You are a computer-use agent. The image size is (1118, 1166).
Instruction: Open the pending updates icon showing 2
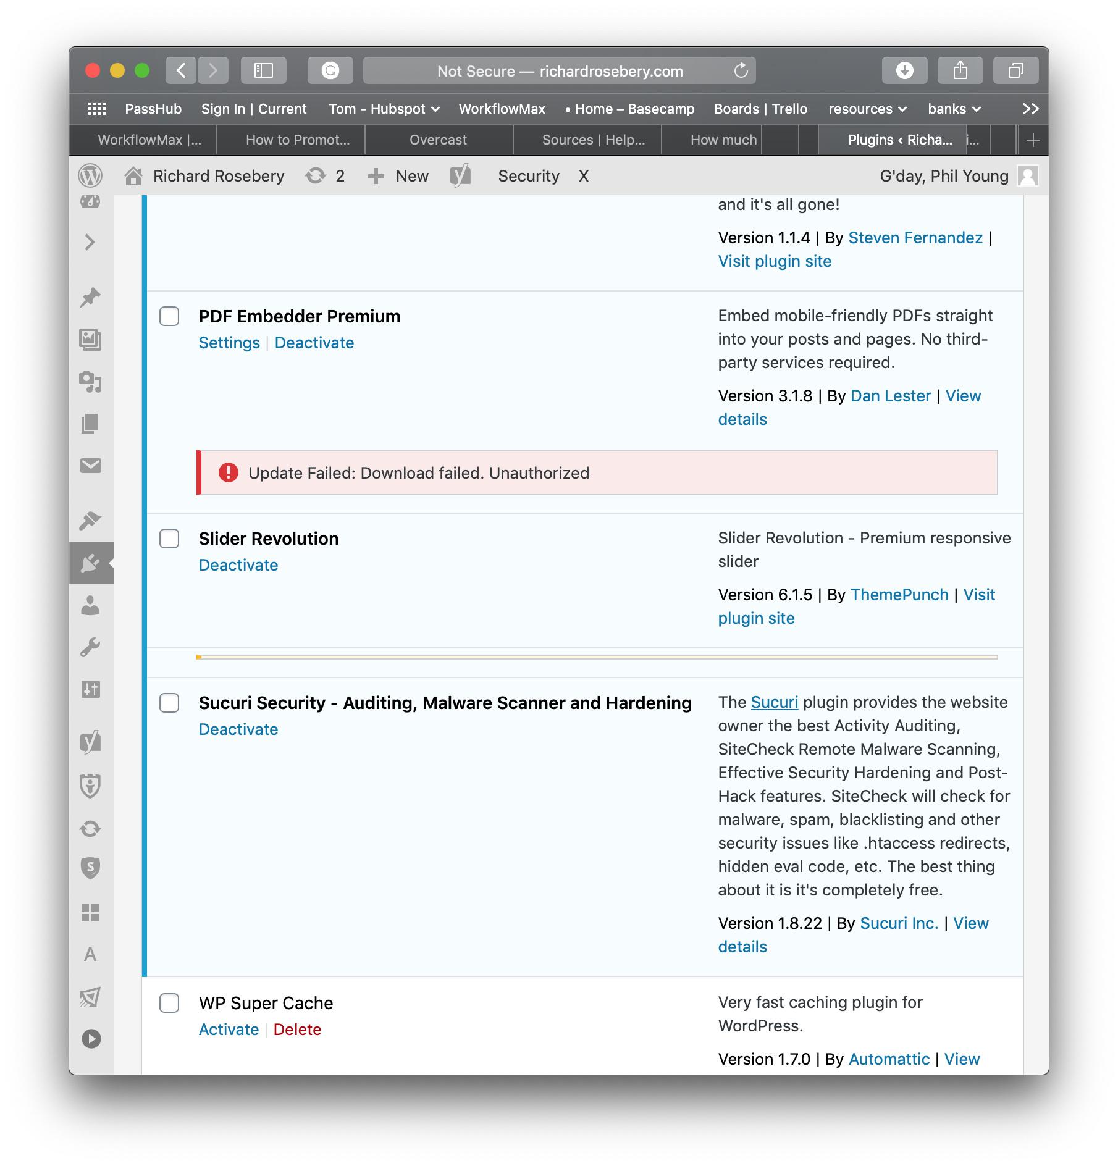(x=325, y=176)
